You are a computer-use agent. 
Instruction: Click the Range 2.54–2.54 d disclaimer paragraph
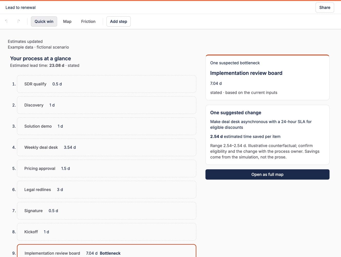[265, 151]
